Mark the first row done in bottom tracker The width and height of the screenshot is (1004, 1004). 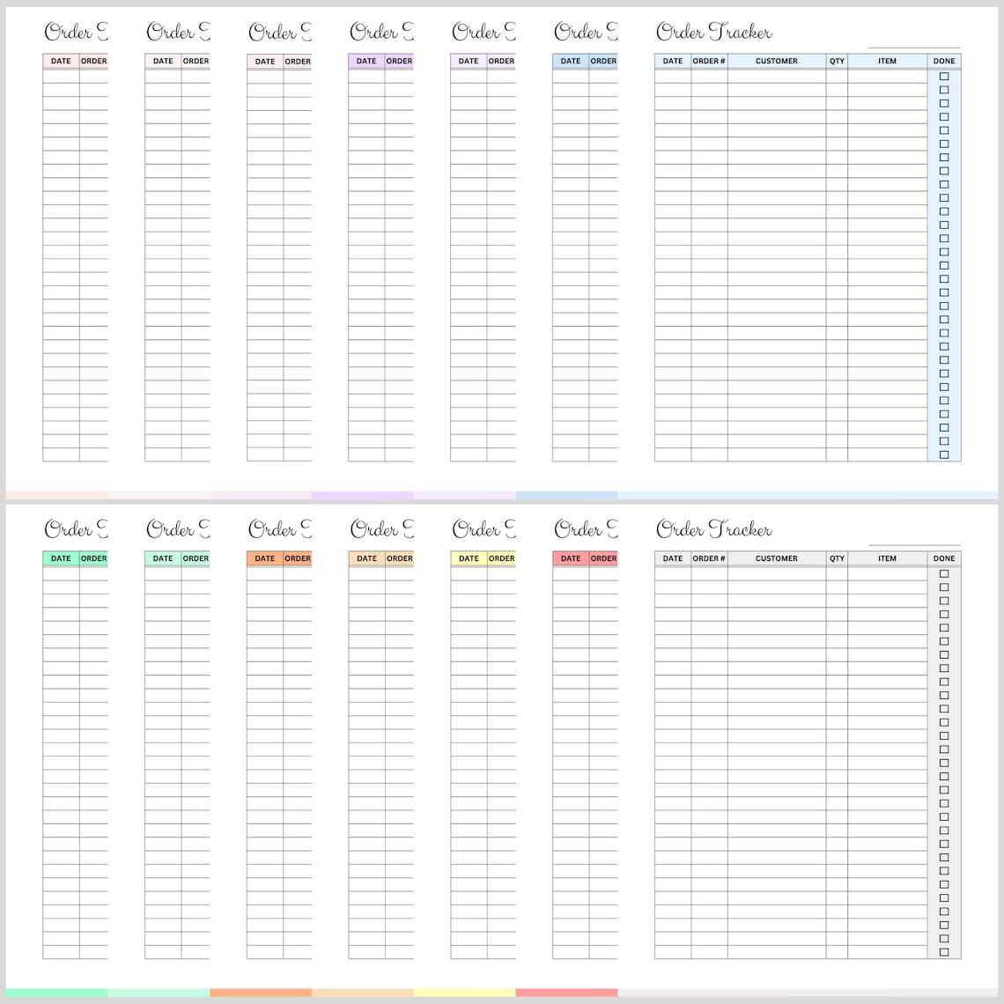943,572
